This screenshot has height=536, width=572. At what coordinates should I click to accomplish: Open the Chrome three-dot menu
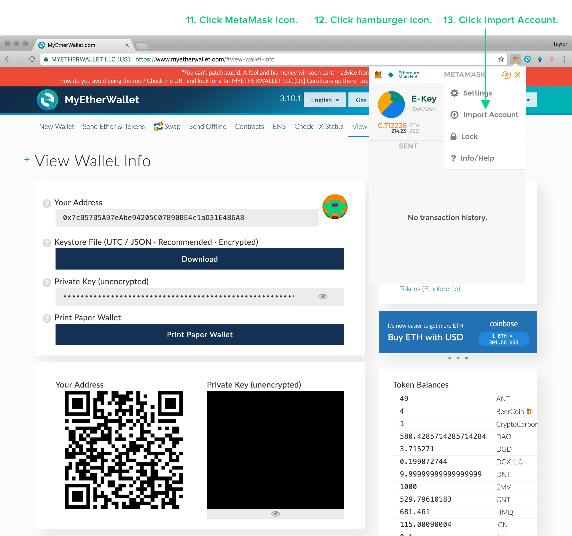click(564, 59)
